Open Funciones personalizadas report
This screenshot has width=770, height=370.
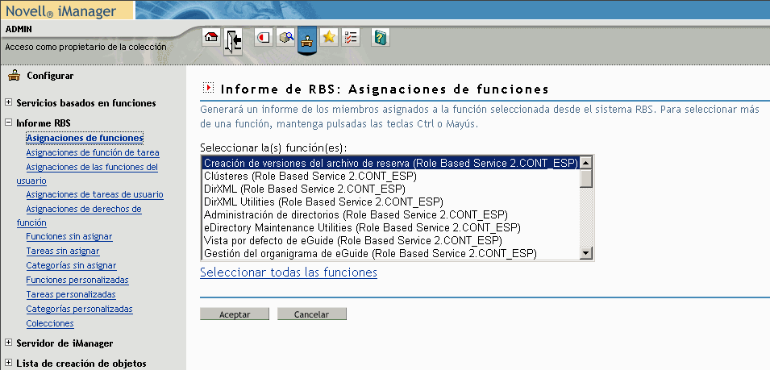click(x=77, y=280)
